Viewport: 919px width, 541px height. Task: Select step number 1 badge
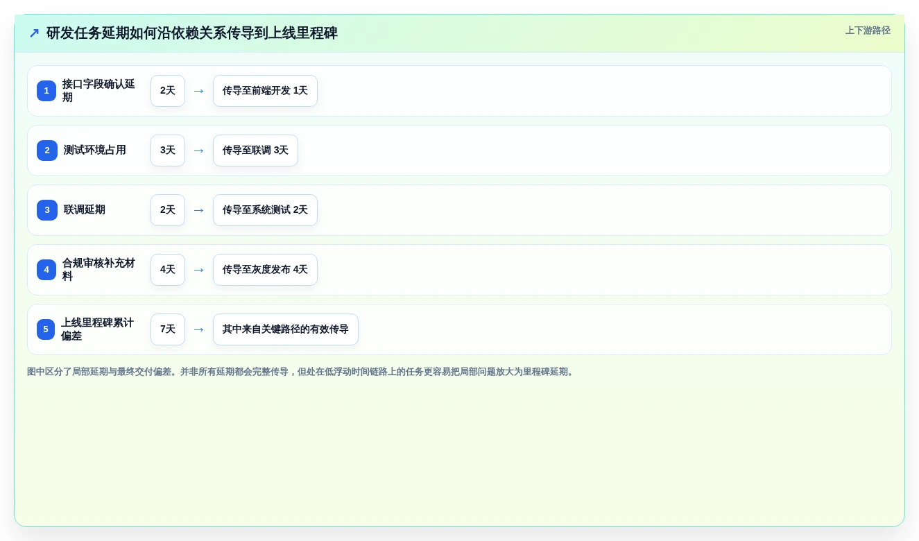pyautogui.click(x=46, y=91)
